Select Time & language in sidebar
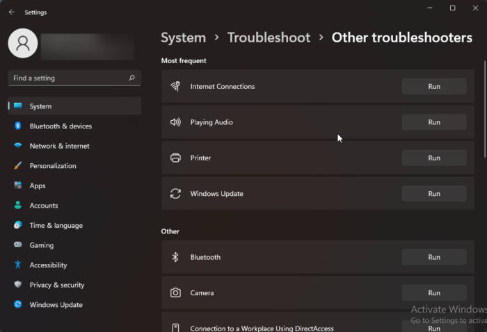Viewport: 487px width, 332px height. [x=56, y=226]
